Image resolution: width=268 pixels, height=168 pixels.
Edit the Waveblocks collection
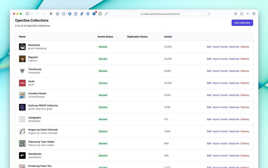209,155
